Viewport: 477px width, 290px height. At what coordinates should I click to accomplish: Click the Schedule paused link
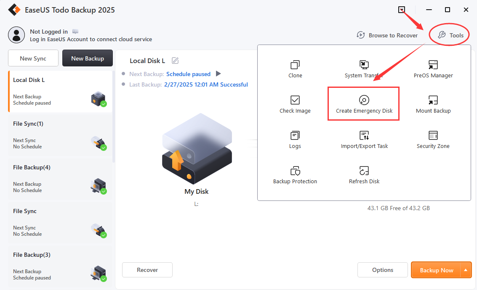pos(188,74)
